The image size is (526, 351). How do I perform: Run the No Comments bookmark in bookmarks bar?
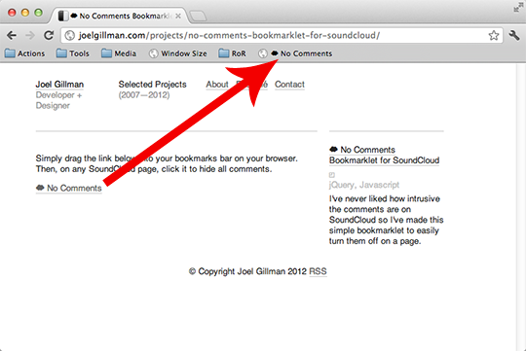click(x=295, y=53)
